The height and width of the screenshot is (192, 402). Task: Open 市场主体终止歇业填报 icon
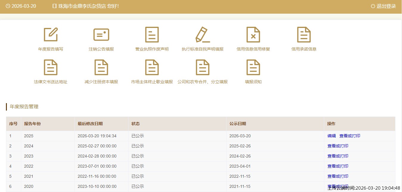pyautogui.click(x=152, y=67)
